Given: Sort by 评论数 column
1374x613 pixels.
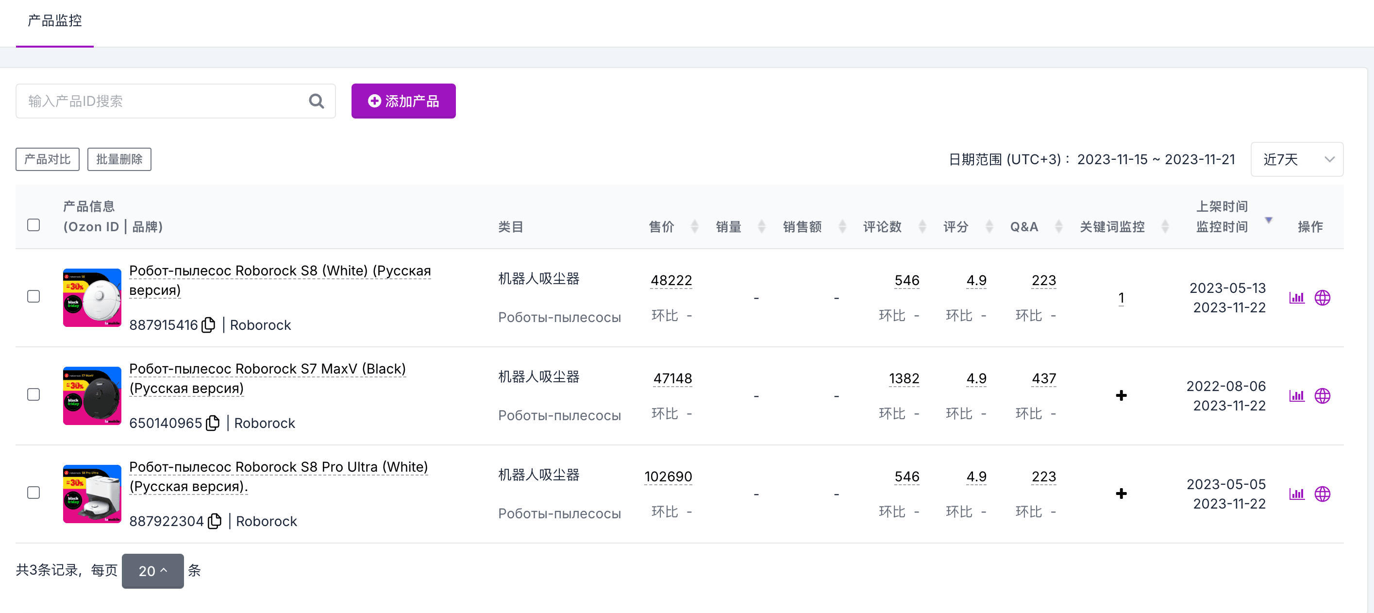Looking at the screenshot, I should [922, 226].
